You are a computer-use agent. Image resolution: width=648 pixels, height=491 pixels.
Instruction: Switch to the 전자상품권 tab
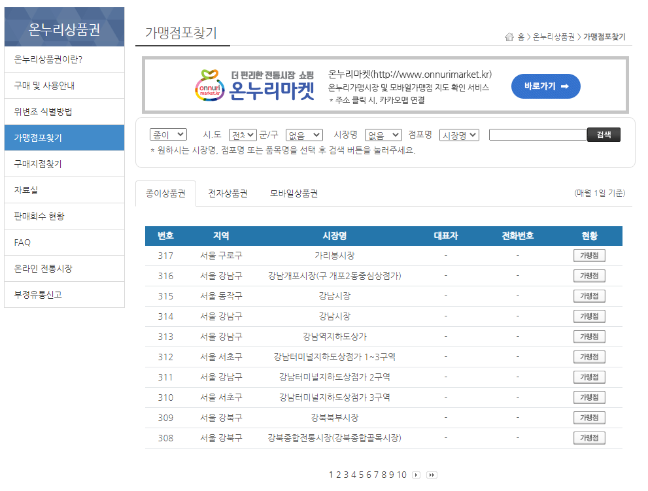(x=228, y=194)
